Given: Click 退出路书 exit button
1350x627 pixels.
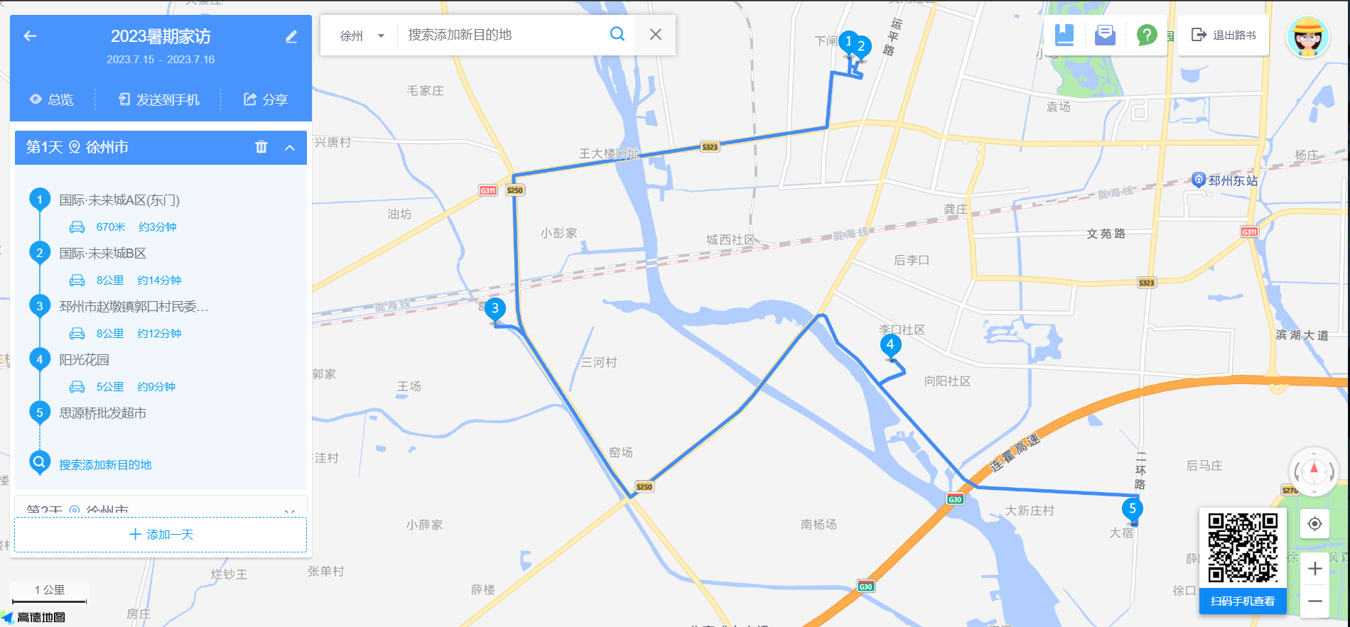Looking at the screenshot, I should (x=1224, y=35).
